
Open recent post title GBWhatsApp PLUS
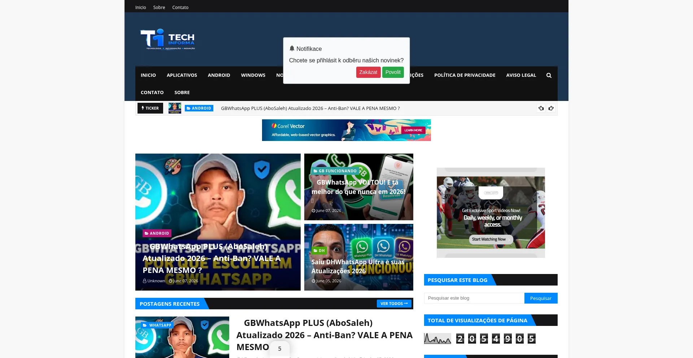[324, 335]
